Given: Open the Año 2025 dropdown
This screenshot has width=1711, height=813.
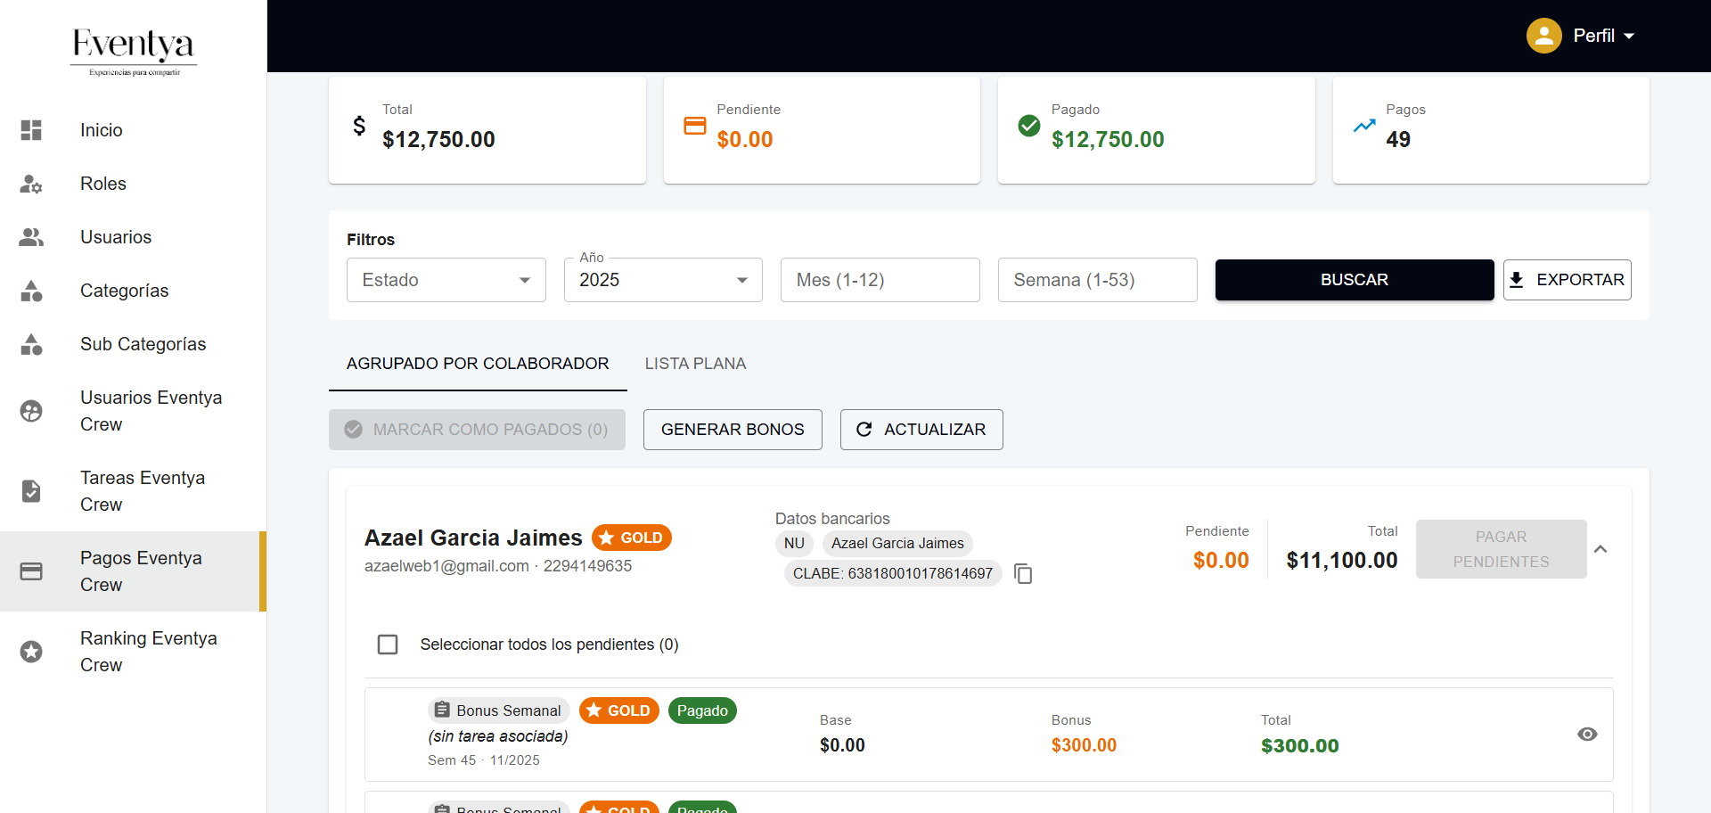Looking at the screenshot, I should coord(662,280).
